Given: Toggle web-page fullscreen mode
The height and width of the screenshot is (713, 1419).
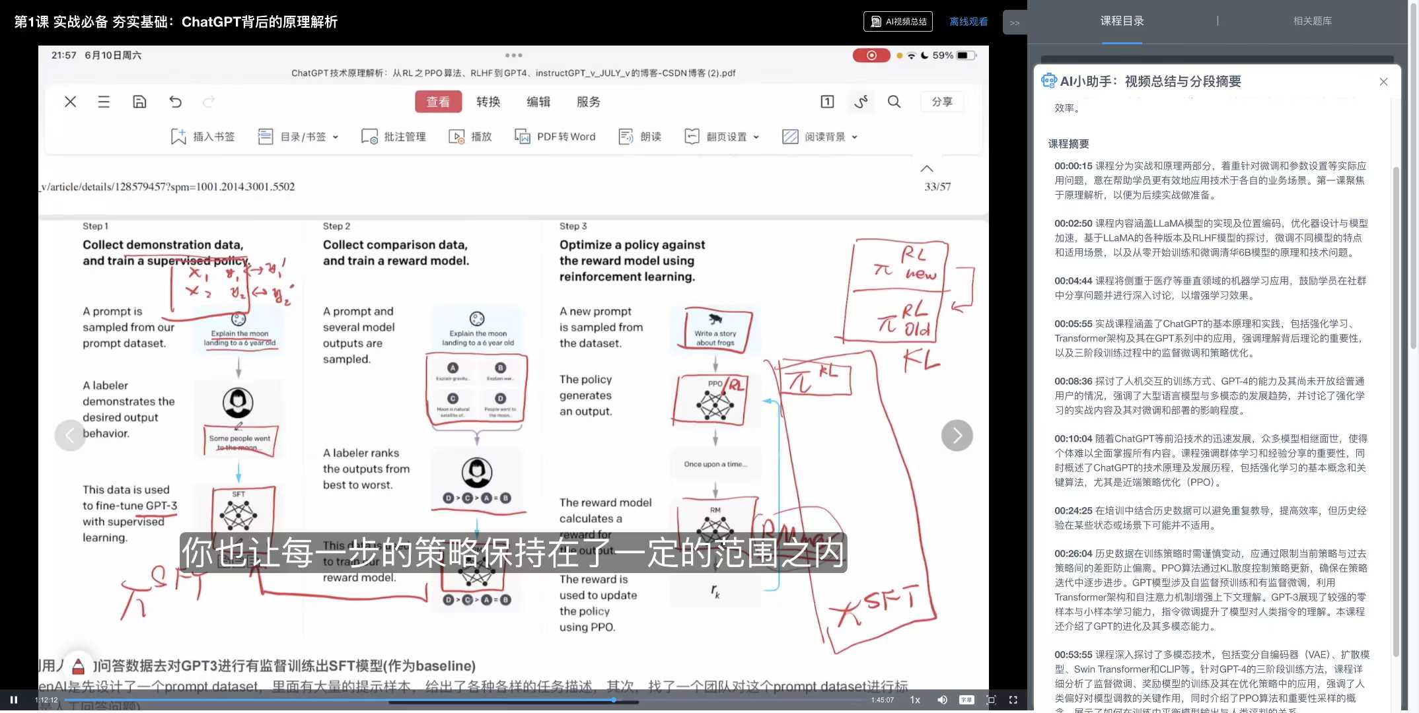Looking at the screenshot, I should [991, 700].
